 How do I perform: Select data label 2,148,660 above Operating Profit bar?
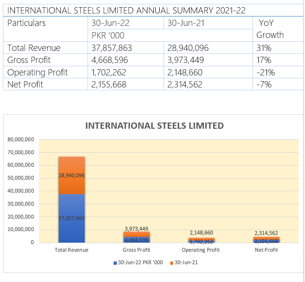pyautogui.click(x=202, y=233)
